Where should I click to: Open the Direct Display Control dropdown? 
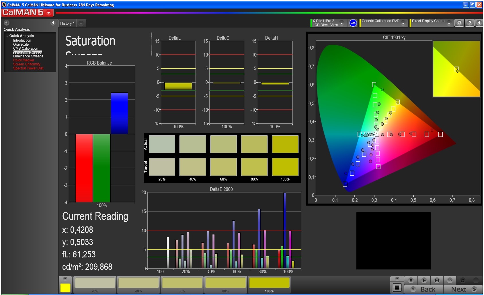[x=449, y=23]
